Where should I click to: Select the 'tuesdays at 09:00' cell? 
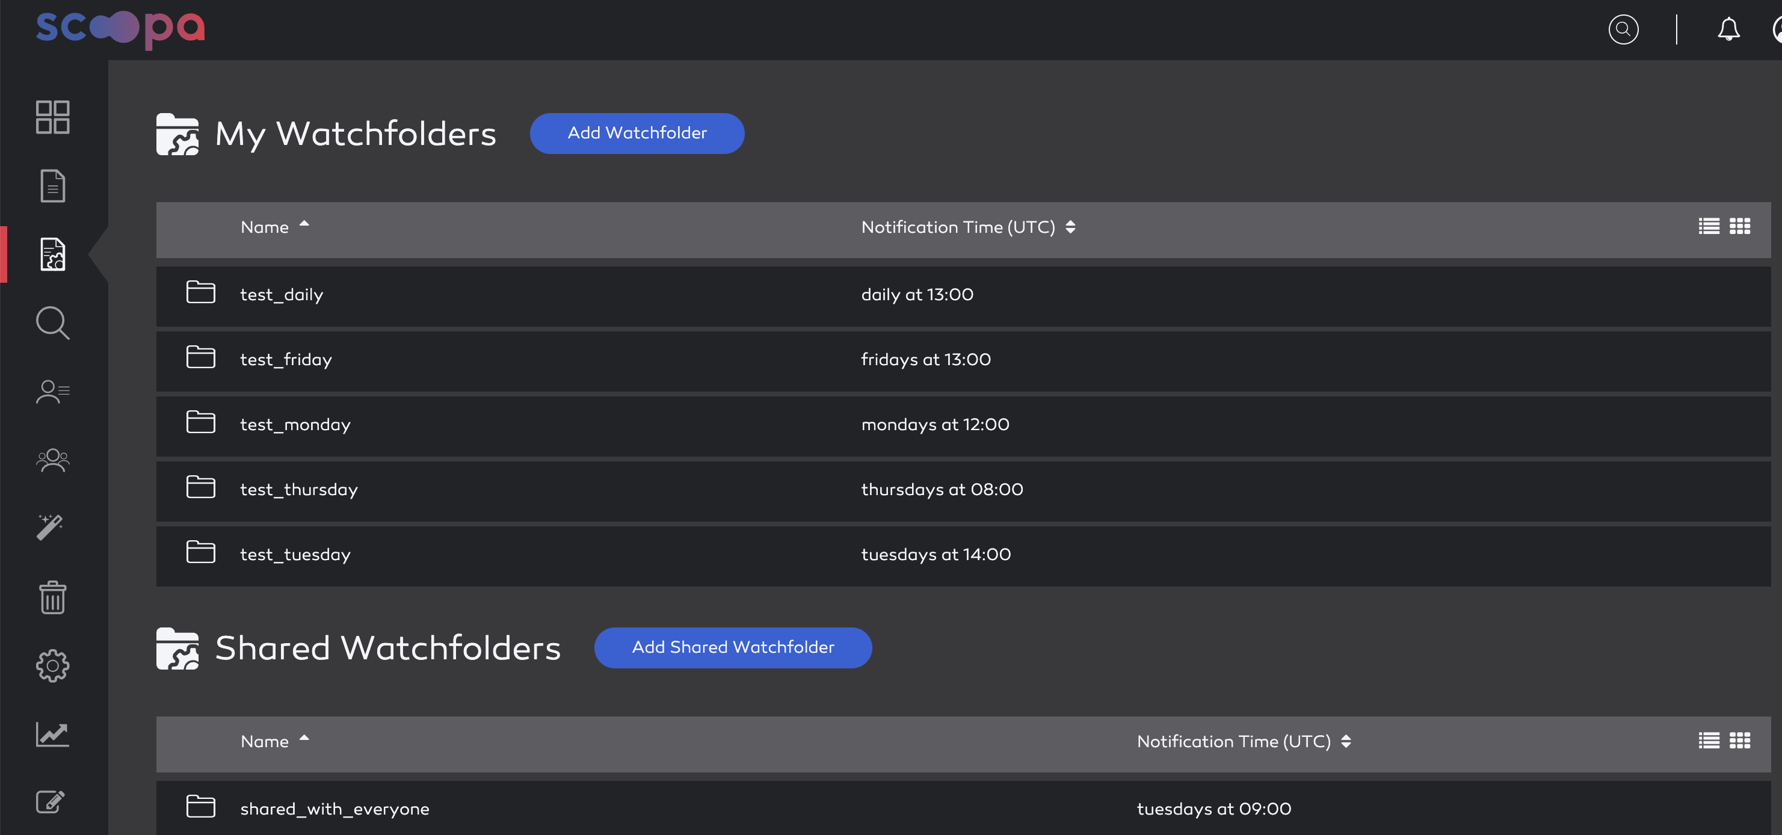tap(1213, 809)
